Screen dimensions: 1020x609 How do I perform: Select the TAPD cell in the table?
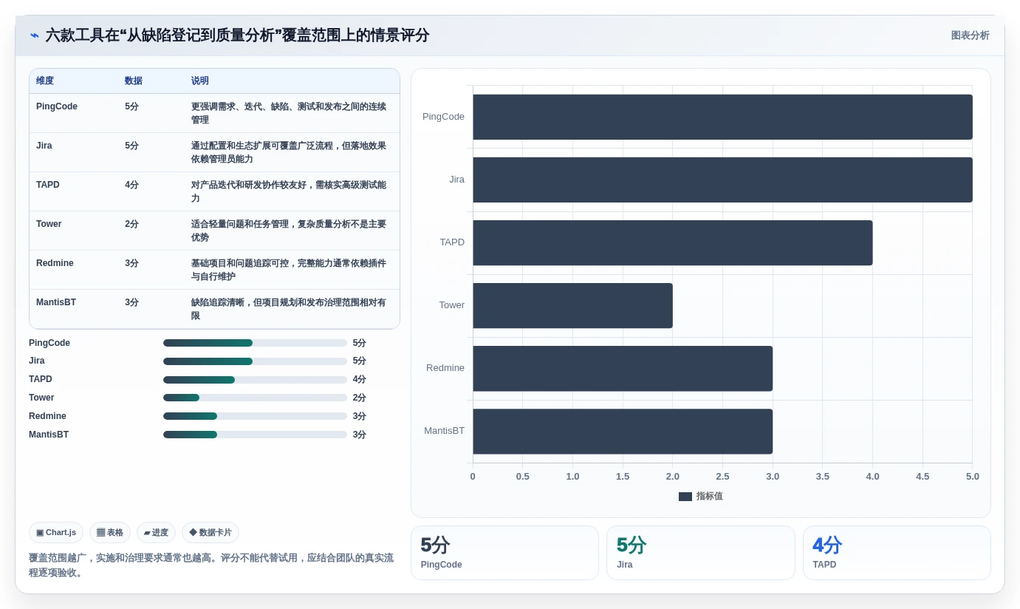tap(48, 185)
